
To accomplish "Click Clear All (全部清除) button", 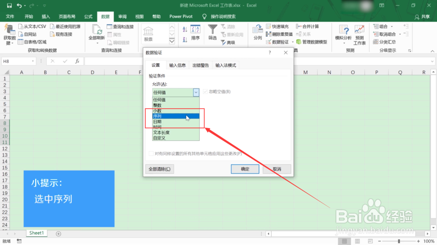I will point(160,169).
